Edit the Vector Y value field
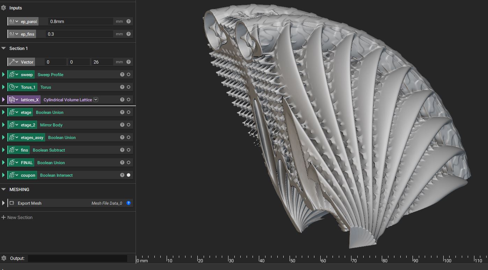 click(x=79, y=62)
